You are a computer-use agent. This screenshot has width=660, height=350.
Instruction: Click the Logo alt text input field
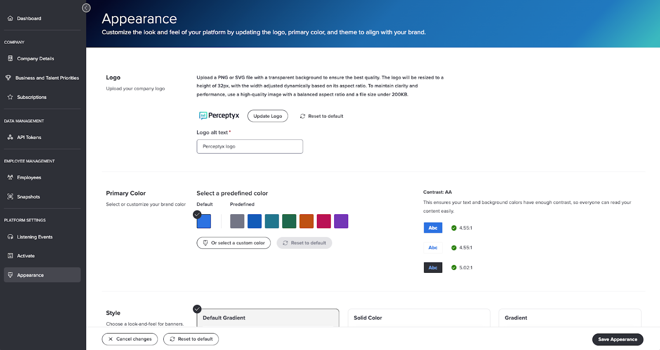tap(250, 147)
